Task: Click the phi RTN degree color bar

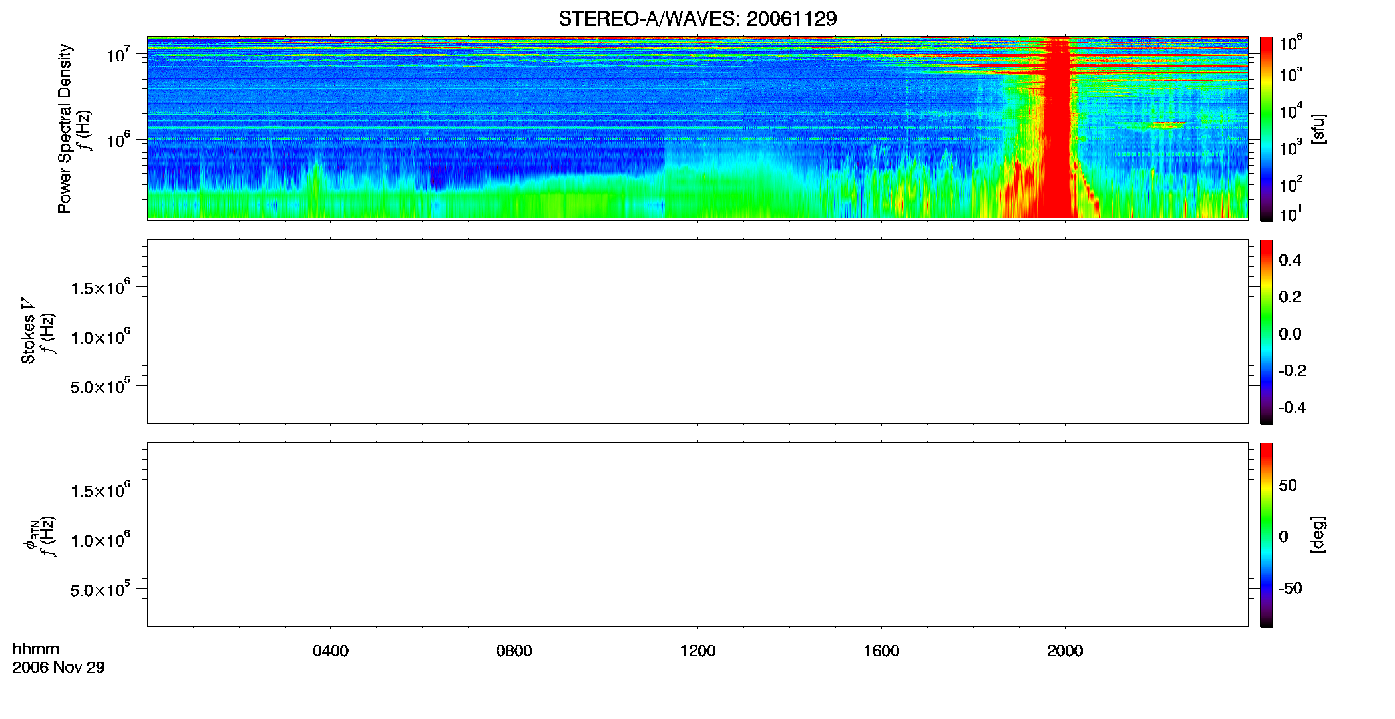Action: (1267, 535)
